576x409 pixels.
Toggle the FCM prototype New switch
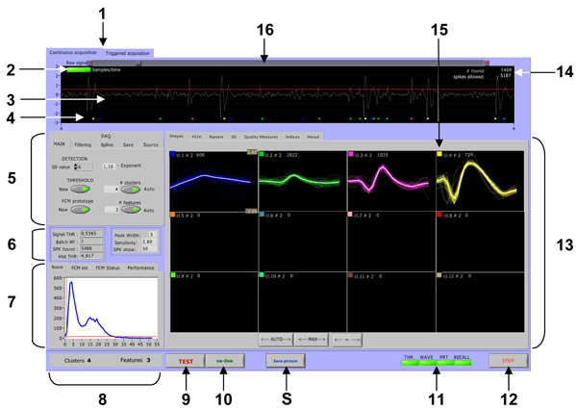coord(80,210)
